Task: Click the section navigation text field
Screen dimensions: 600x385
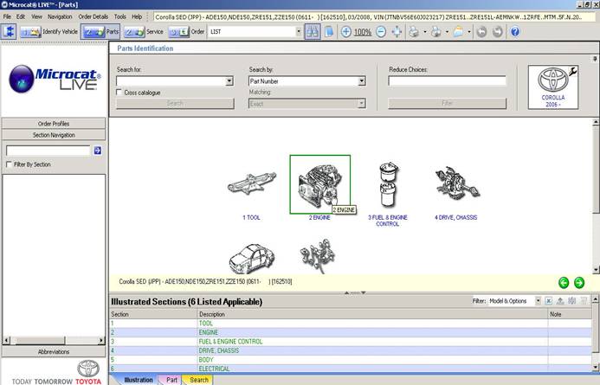Action: pyautogui.click(x=48, y=151)
